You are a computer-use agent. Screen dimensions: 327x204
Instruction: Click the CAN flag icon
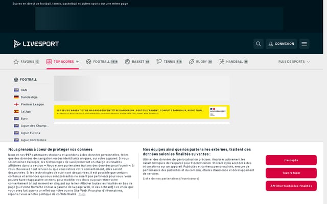[16, 90]
